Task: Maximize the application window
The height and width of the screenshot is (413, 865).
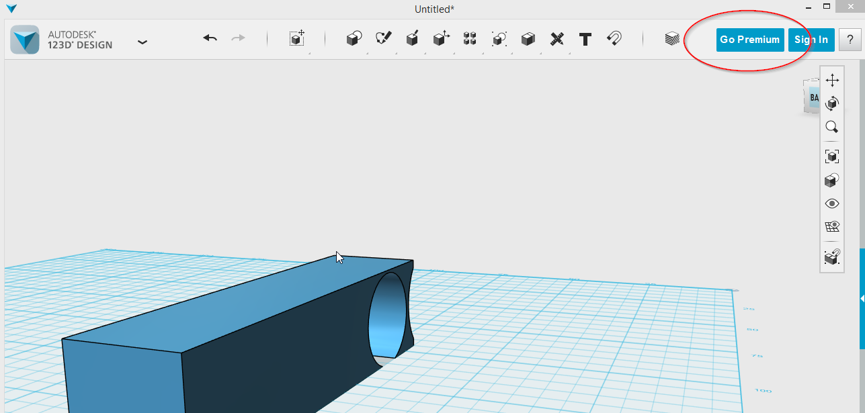Action: (827, 7)
